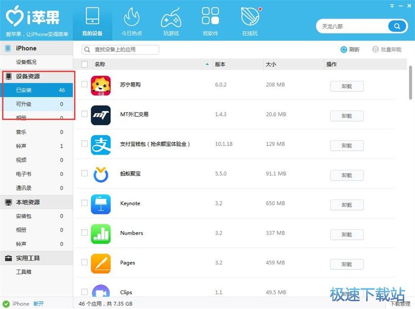Switch to 今日热点 tab
Screen dimensions: 415x309
(x=132, y=21)
